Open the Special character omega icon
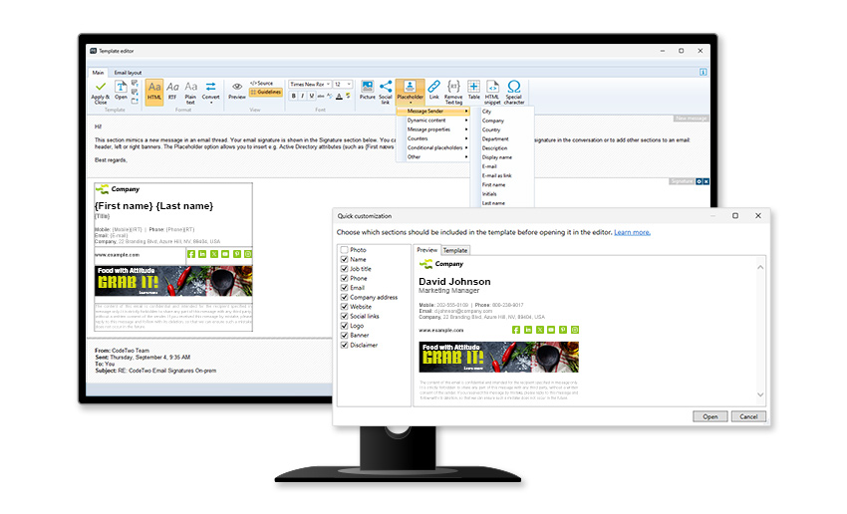 click(514, 88)
